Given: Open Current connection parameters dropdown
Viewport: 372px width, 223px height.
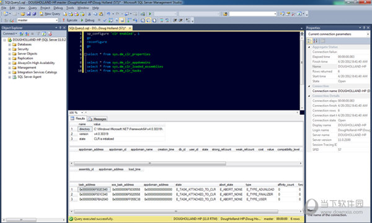Looking at the screenshot, I should [368, 35].
